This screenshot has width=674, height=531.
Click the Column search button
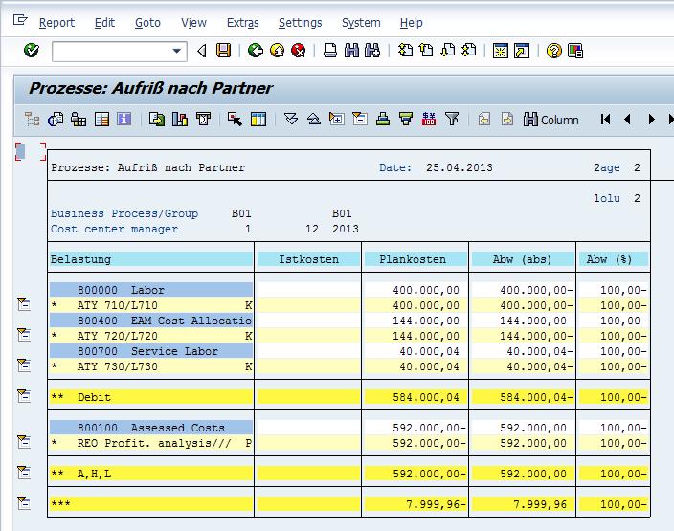551,120
